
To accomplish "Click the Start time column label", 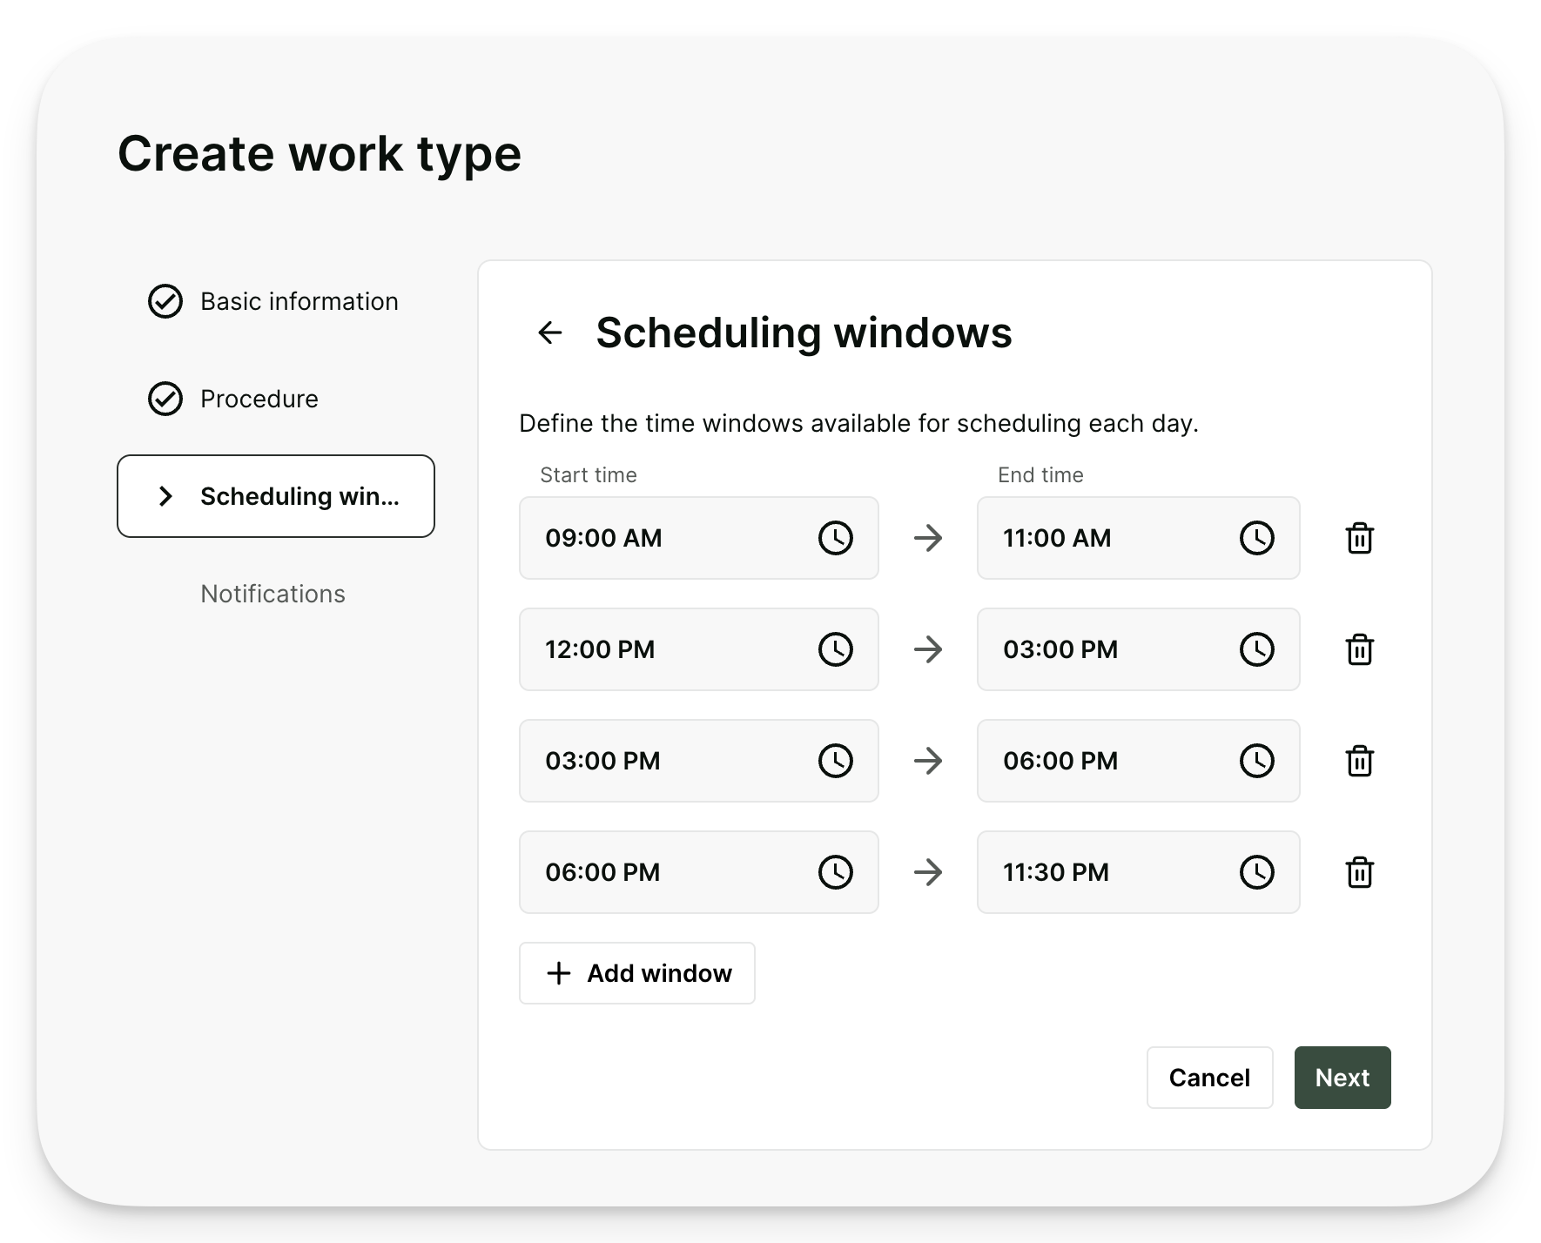I will click(x=589, y=475).
